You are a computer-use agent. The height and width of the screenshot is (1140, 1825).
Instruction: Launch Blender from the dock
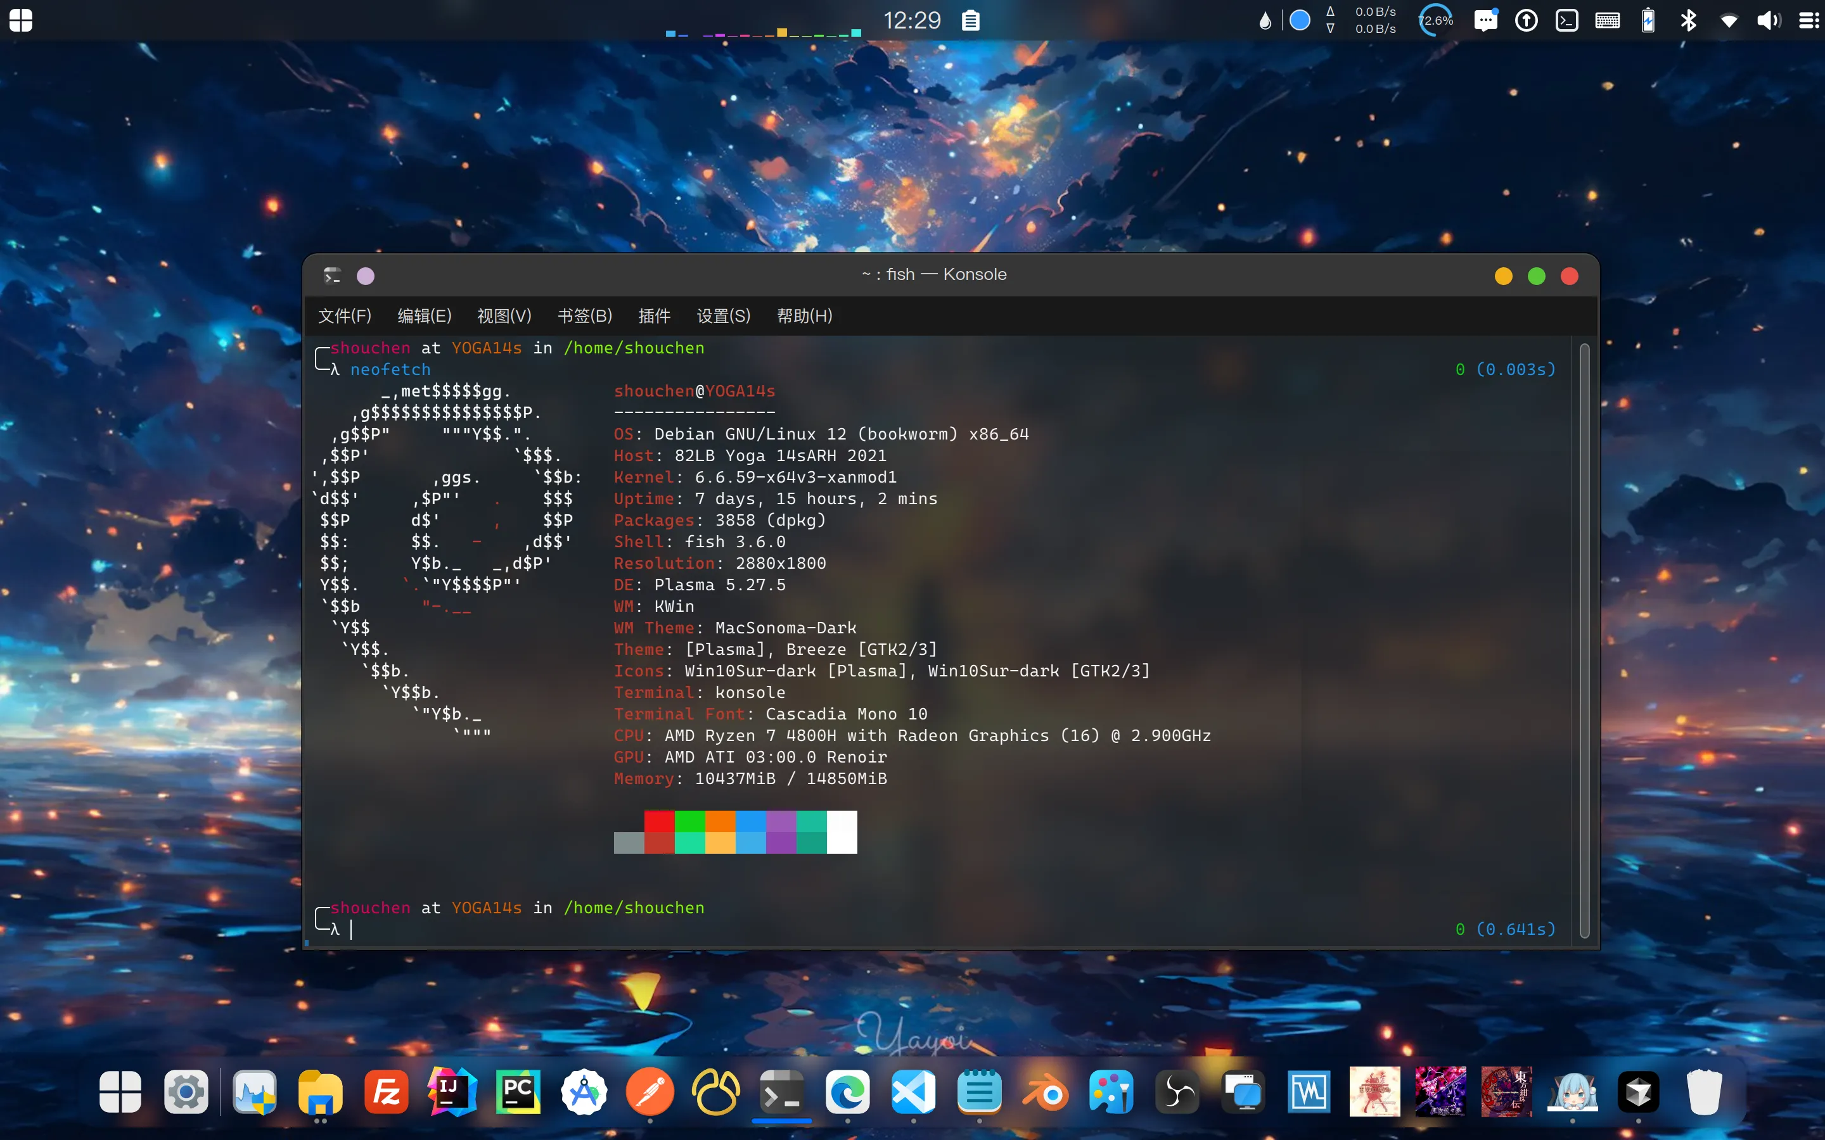pos(1045,1092)
